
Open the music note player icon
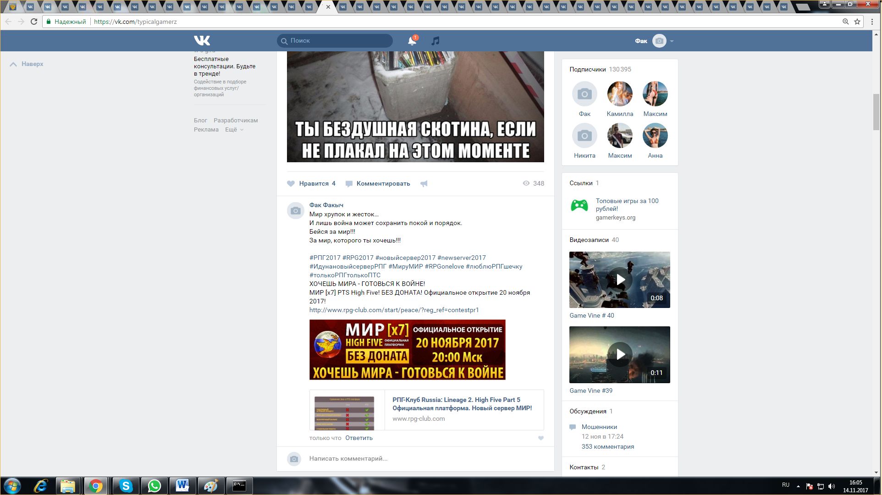(x=435, y=41)
